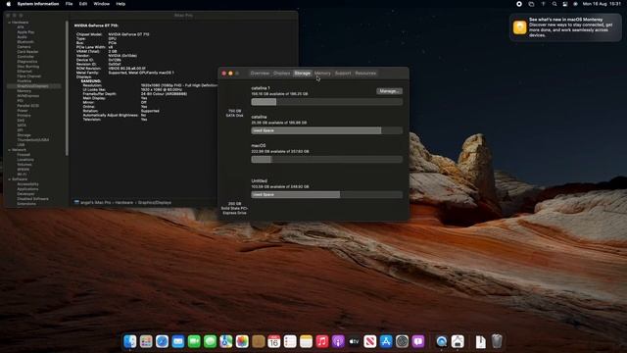Switch to the Memory tab
Viewport: 627px width, 353px height.
[x=322, y=74]
